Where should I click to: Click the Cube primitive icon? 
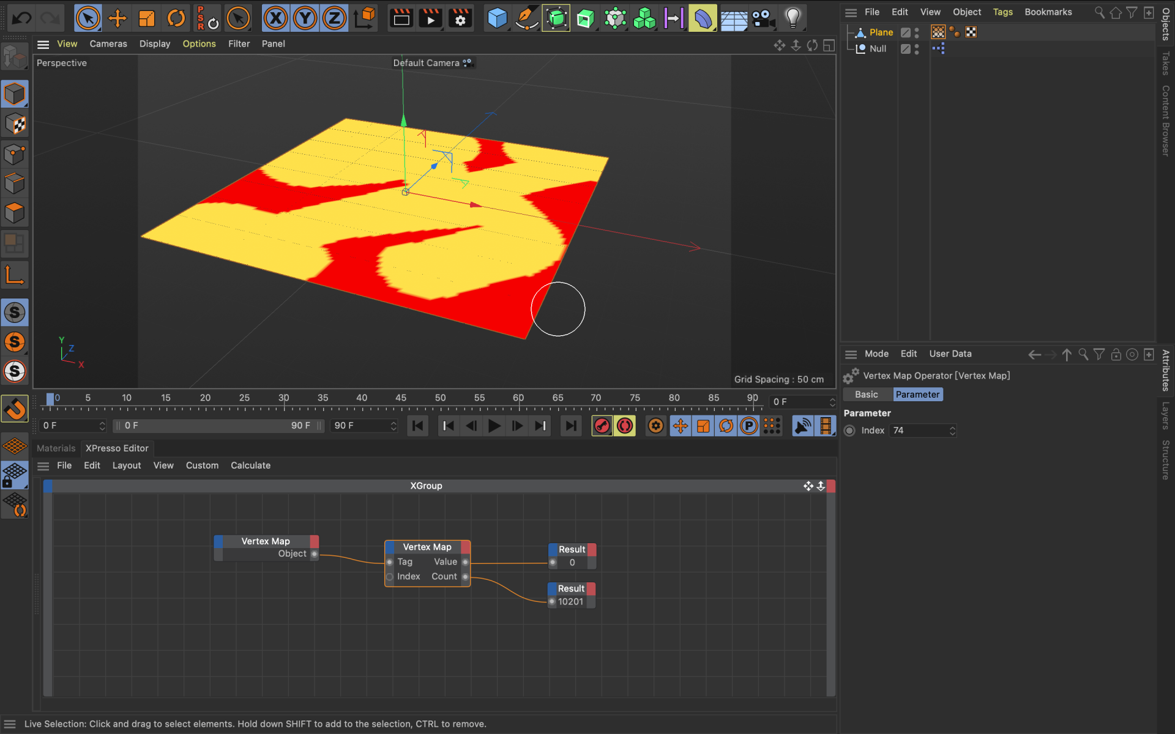pyautogui.click(x=497, y=18)
